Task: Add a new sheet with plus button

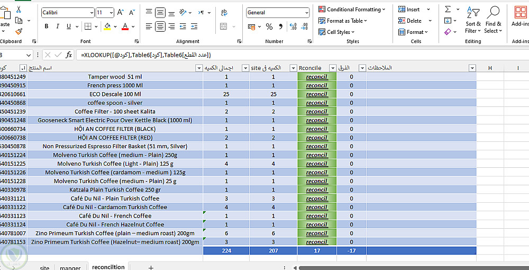Action: [x=151, y=268]
